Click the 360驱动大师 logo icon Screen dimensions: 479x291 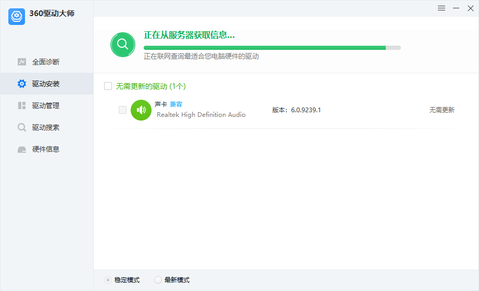point(17,17)
